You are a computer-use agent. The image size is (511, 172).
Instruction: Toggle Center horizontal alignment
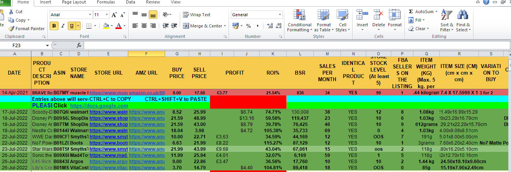(144, 26)
